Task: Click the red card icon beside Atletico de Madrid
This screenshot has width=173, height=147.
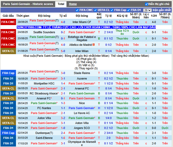Action: click(x=93, y=45)
